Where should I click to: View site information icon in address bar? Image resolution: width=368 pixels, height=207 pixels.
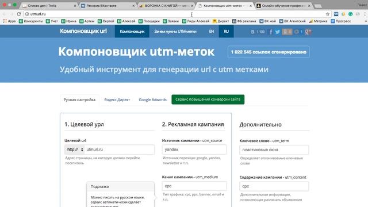point(27,14)
